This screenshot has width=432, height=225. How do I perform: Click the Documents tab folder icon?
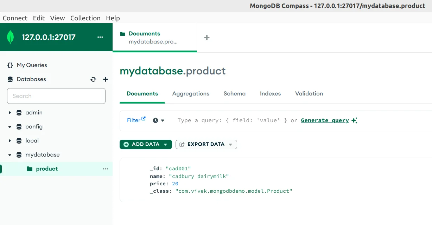[123, 34]
